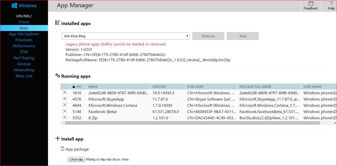
Task: Open Help via question mark icon
Action: click(x=331, y=4)
